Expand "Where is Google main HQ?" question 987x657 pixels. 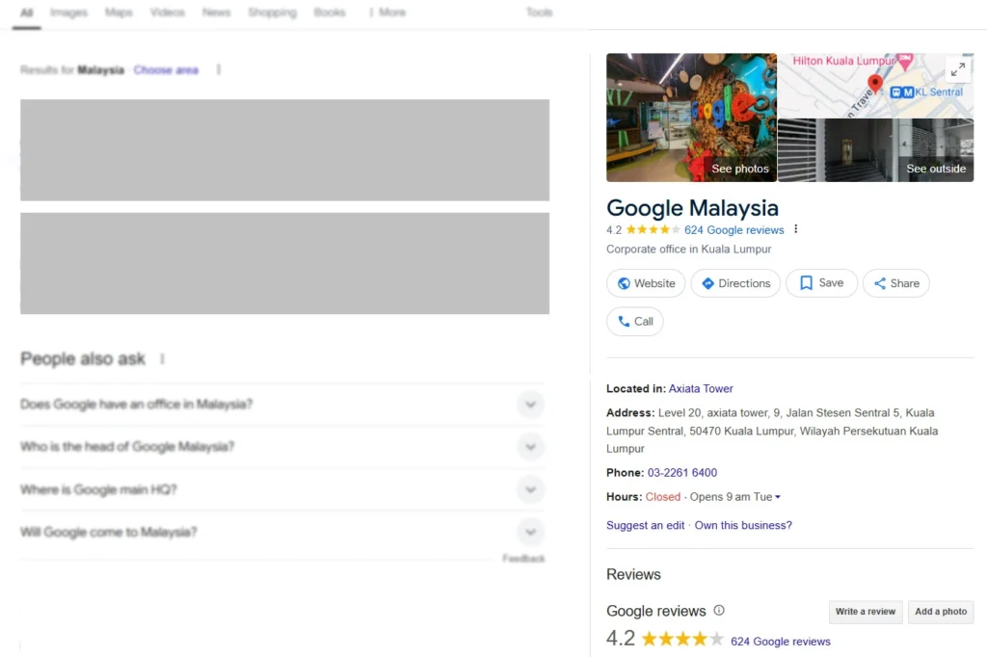tap(530, 489)
